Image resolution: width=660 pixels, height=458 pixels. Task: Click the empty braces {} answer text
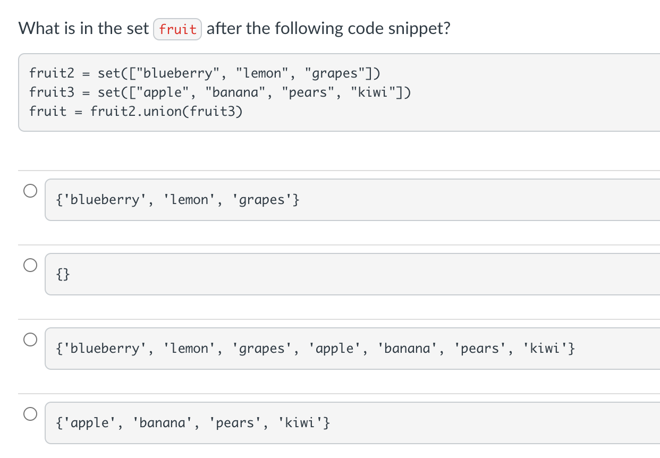coord(63,275)
